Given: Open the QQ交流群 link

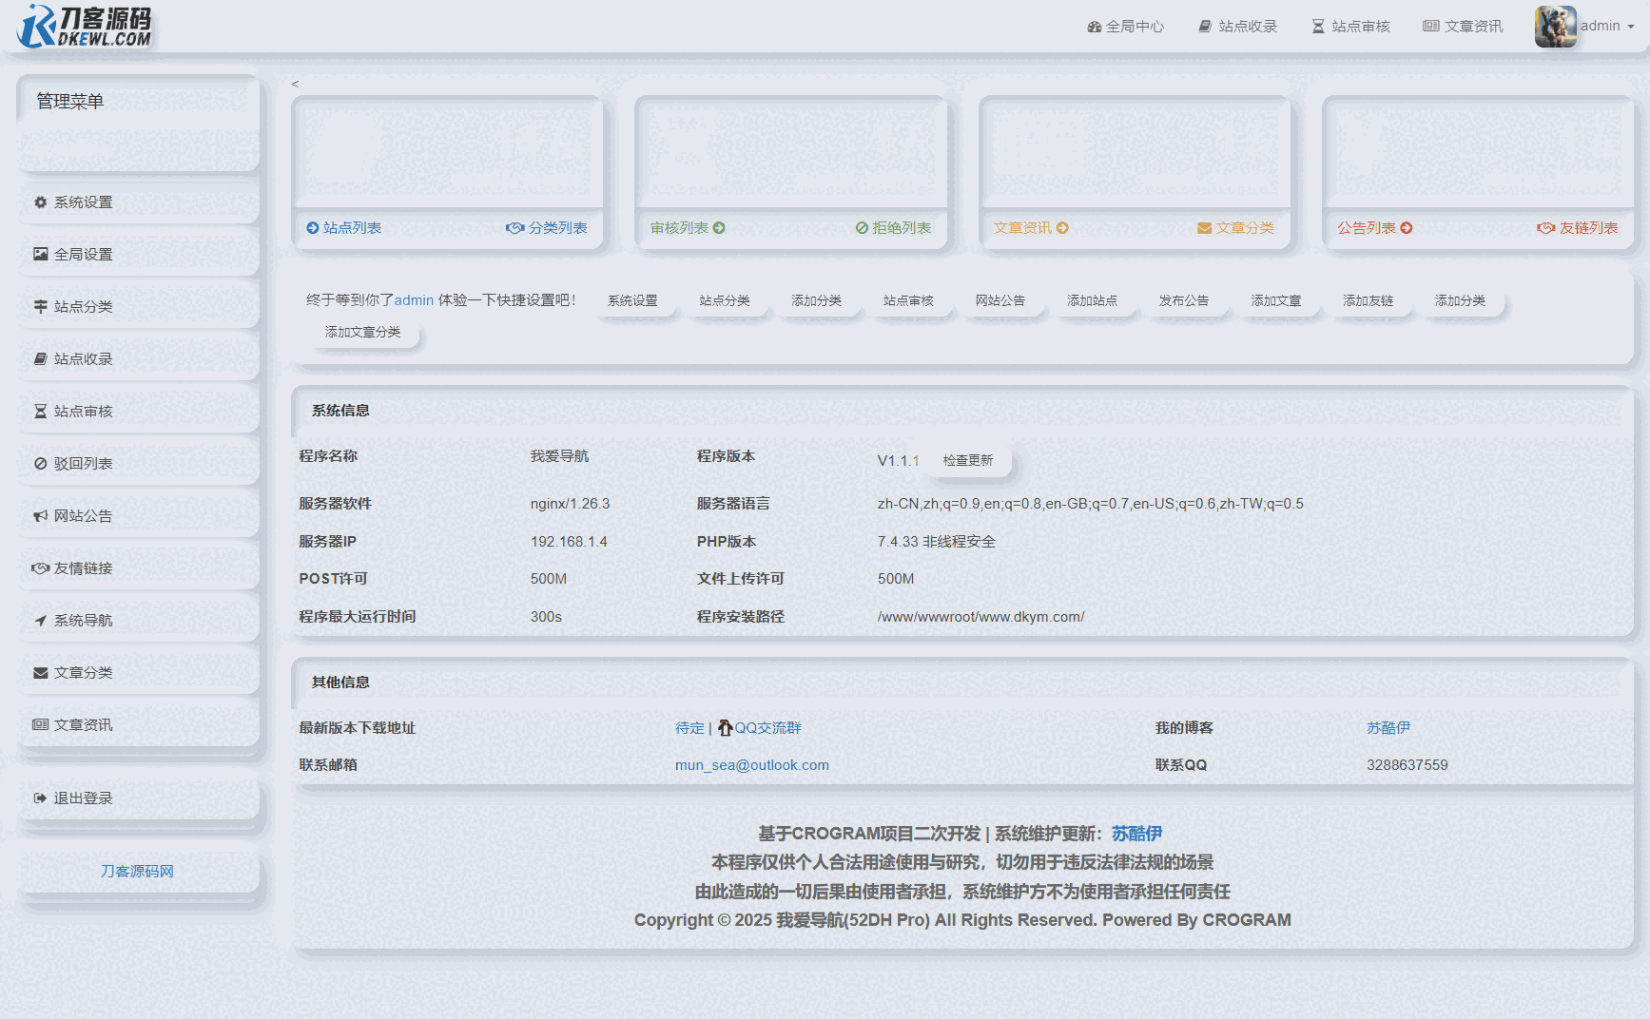Looking at the screenshot, I should 767,728.
